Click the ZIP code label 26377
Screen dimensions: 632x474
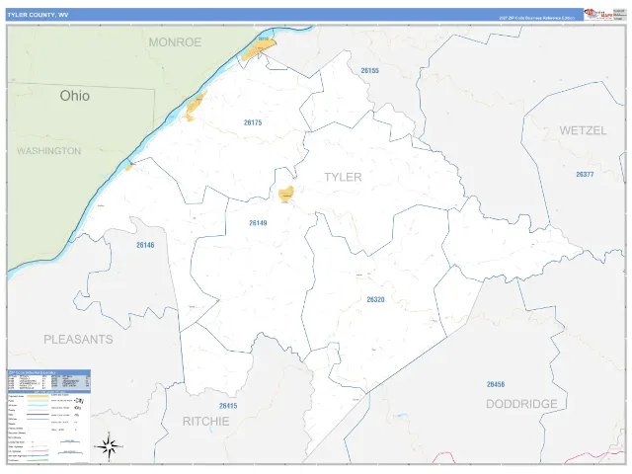(x=585, y=174)
